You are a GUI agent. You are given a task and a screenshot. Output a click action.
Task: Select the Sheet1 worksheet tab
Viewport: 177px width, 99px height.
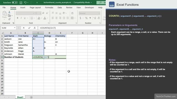[20, 97]
